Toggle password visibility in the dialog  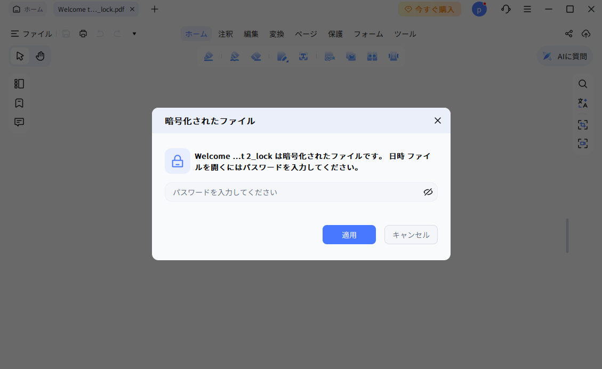point(428,192)
